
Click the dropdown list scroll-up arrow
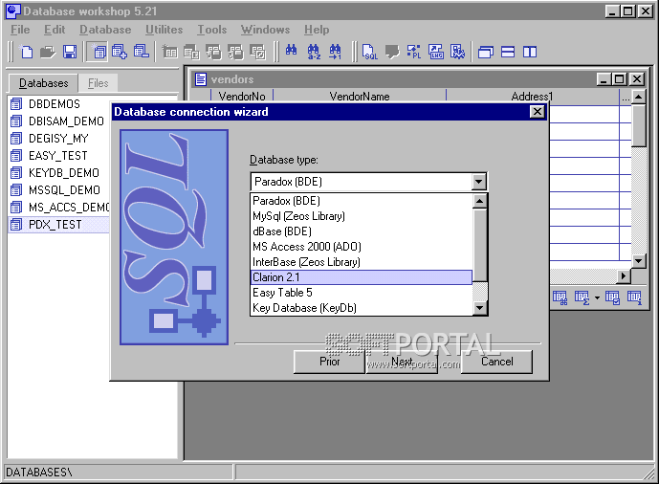(x=479, y=201)
